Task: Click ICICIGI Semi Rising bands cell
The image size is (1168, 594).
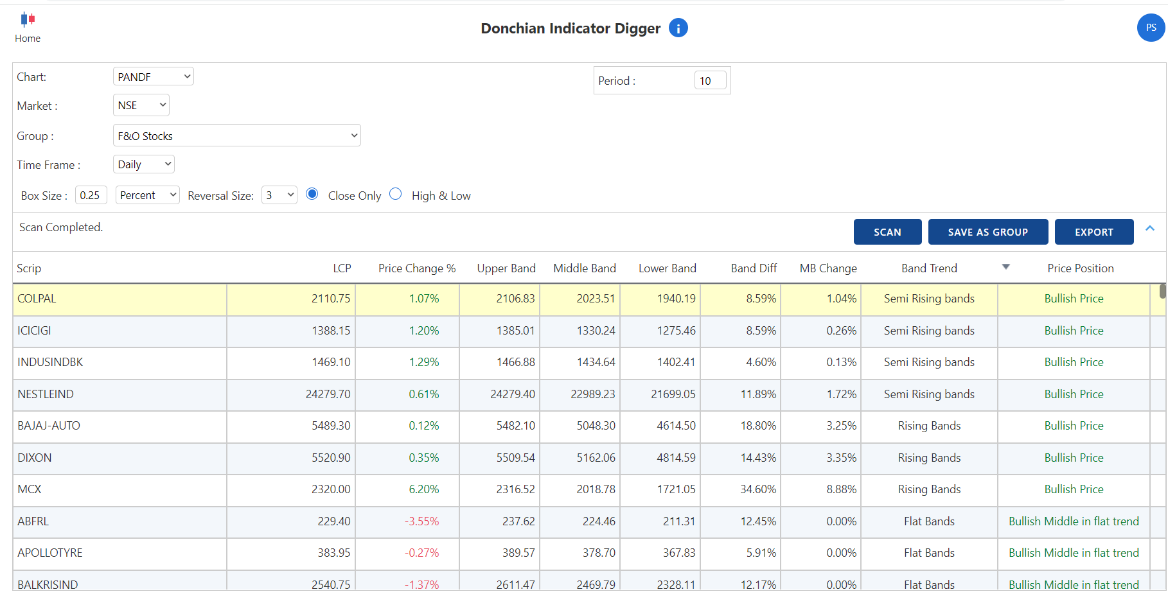Action: (929, 331)
